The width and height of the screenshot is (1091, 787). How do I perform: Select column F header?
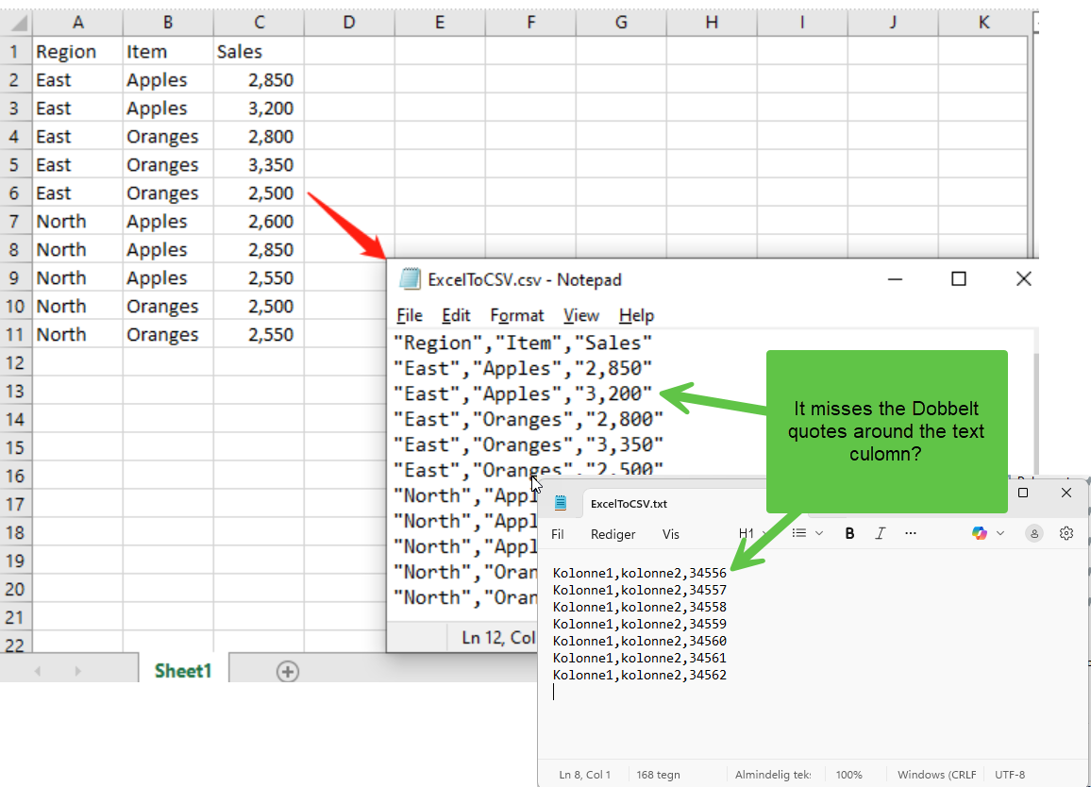tap(531, 23)
